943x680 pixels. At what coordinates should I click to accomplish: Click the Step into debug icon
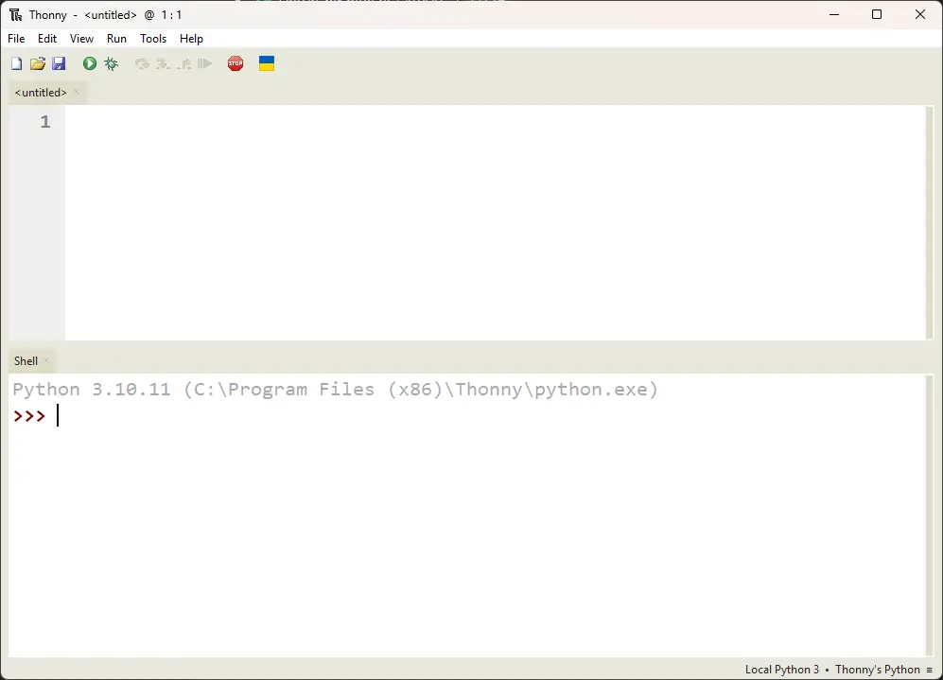click(163, 64)
